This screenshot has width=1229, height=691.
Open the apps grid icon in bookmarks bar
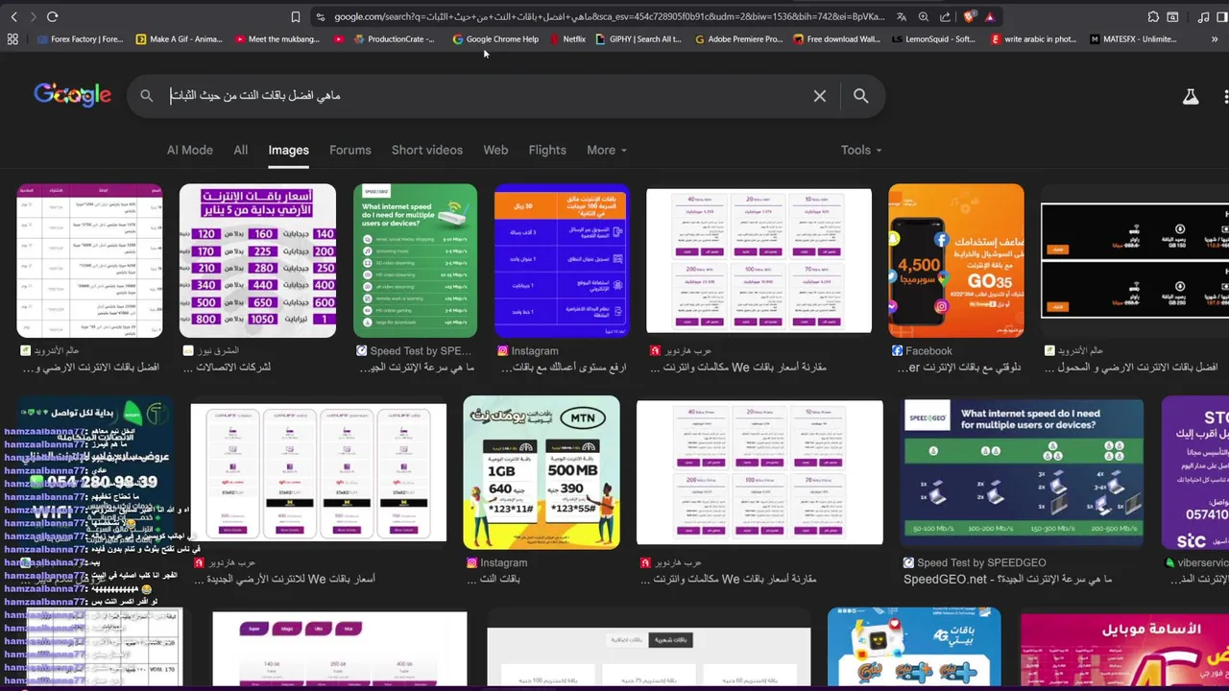coord(12,39)
